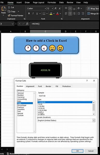The image size is (100, 155).
Task: Toggle Bold formatting
Action: click(x=29, y=13)
